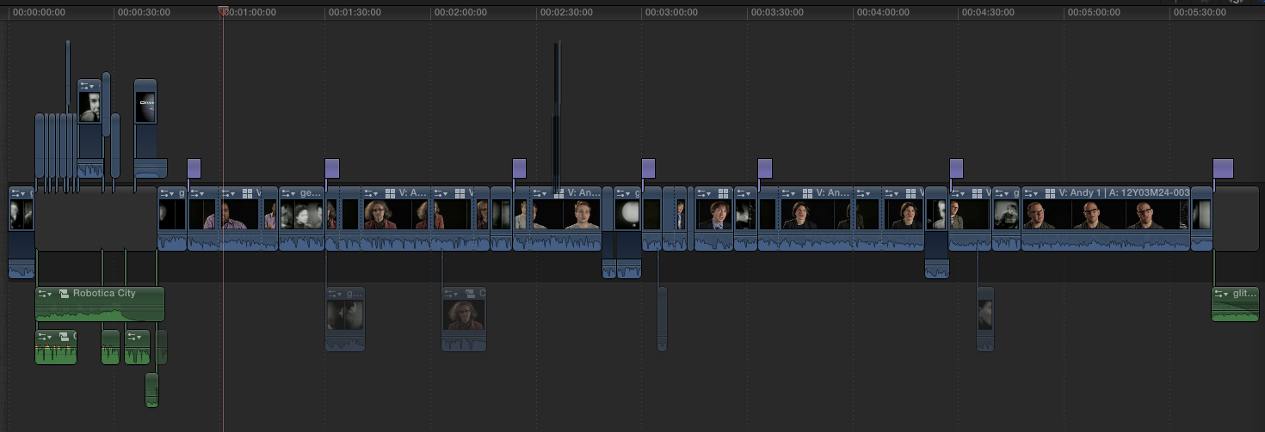Click the multicam icon on young blond man clip
This screenshot has height=432, width=1265.
click(x=558, y=193)
